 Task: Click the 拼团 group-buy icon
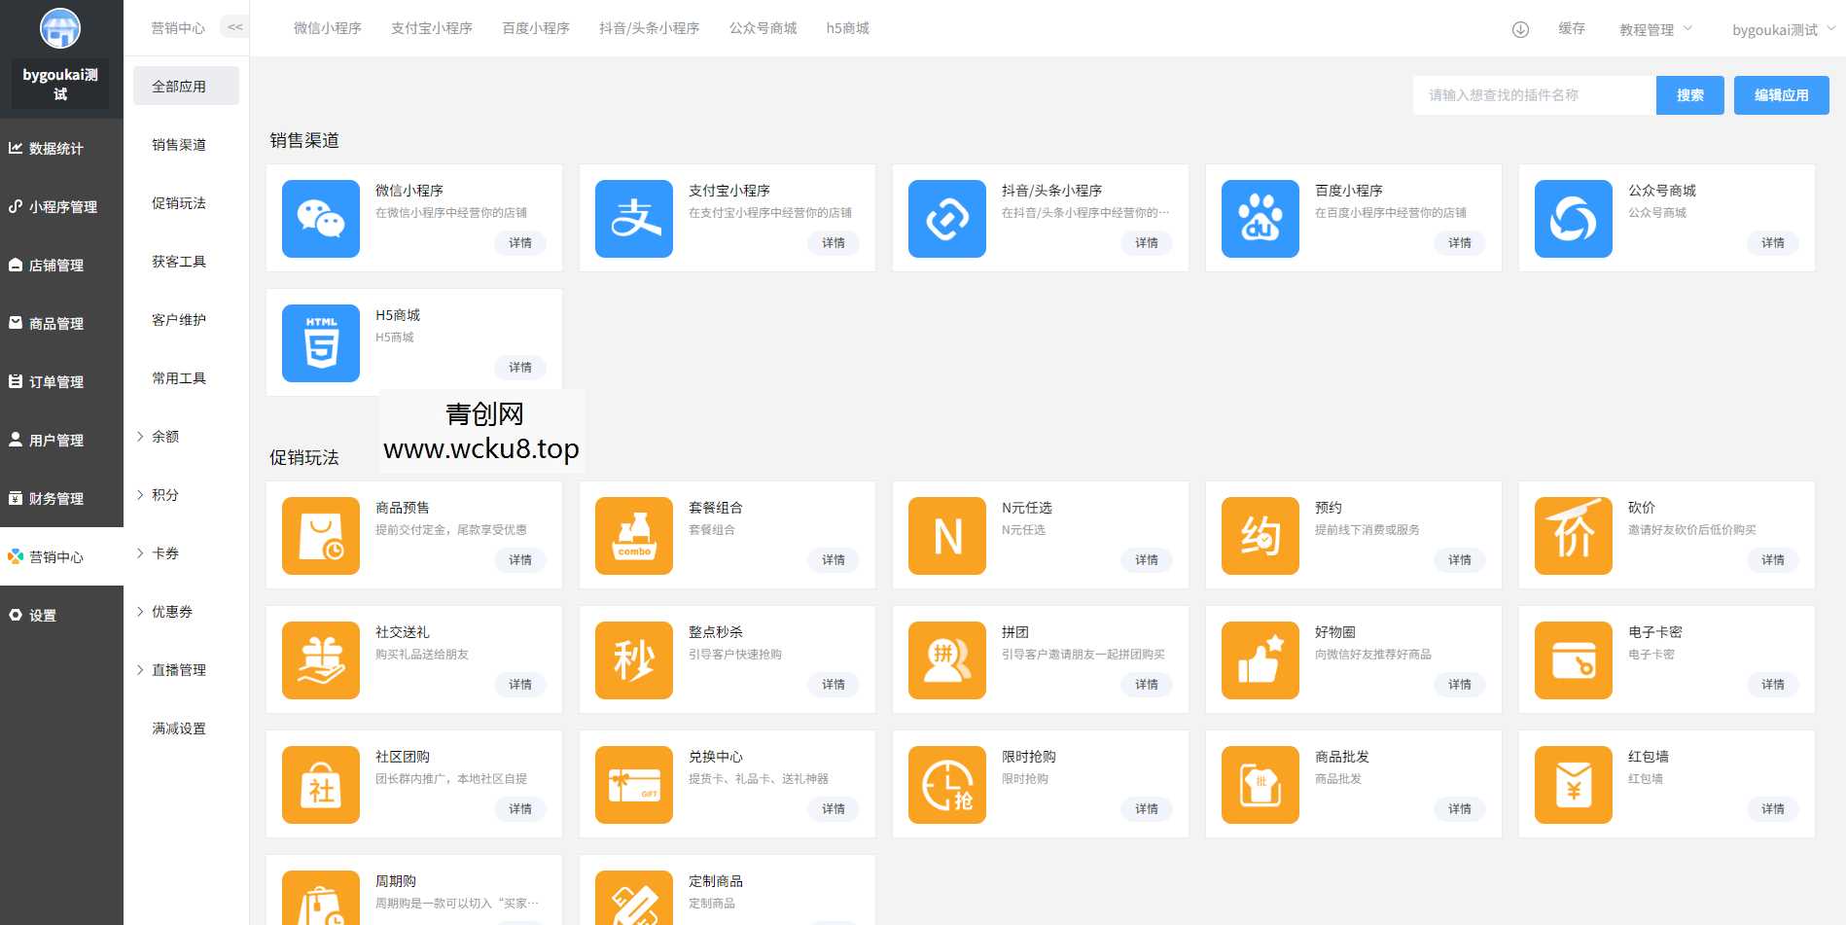point(946,659)
